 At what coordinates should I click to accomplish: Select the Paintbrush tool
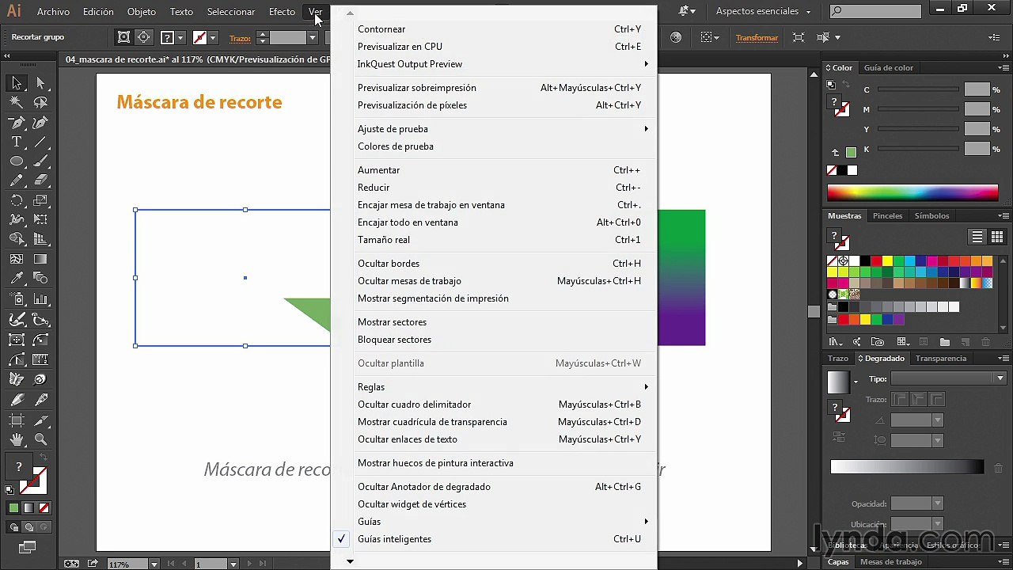(x=40, y=161)
